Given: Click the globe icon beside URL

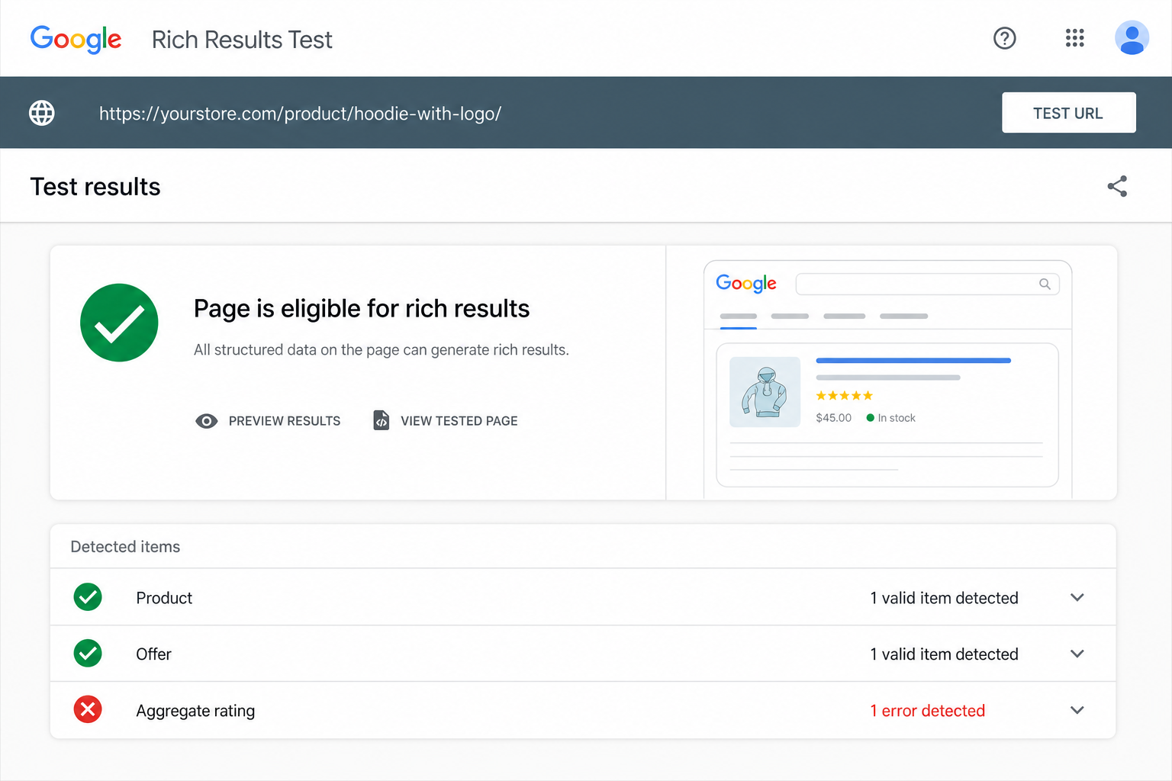Looking at the screenshot, I should click(x=42, y=113).
